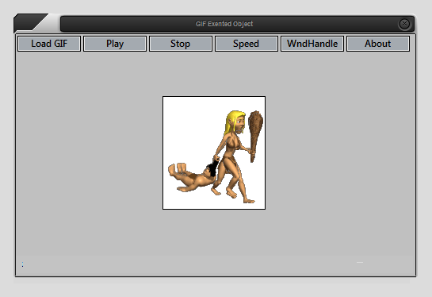Click the cavewoman GIF image
Image resolution: width=432 pixels, height=297 pixels.
click(214, 152)
